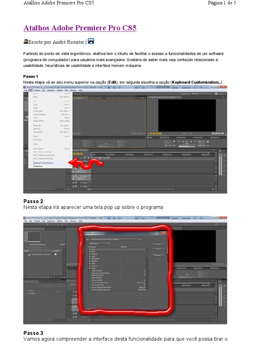This screenshot has width=260, height=346.
Task: Open Workspace Editing dropdown in Passo 1
Action: (201, 94)
